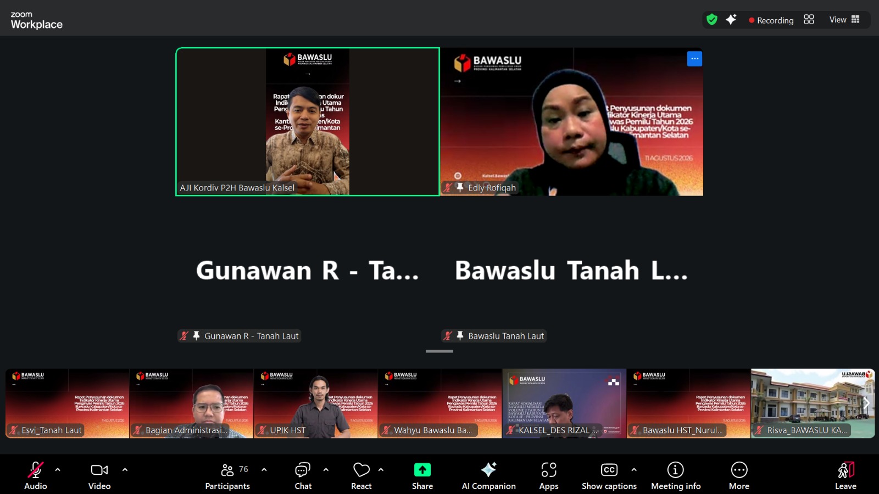Click the gallery strip divider handle
The image size is (879, 494).
[x=439, y=351]
